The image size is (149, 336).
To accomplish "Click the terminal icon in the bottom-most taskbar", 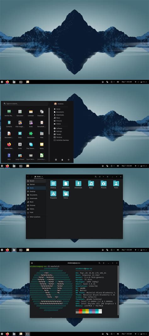I will pos(28,334).
